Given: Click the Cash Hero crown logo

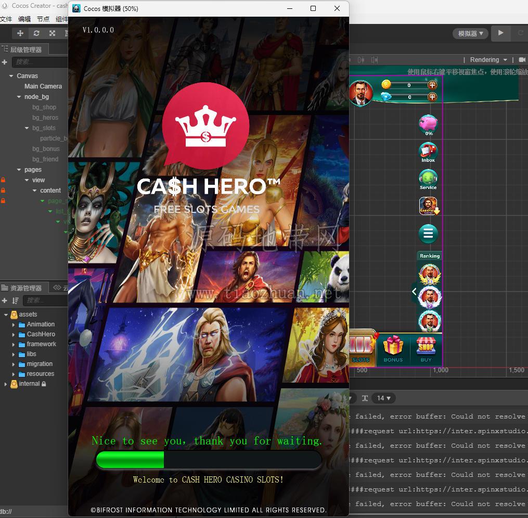Looking at the screenshot, I should 206,126.
